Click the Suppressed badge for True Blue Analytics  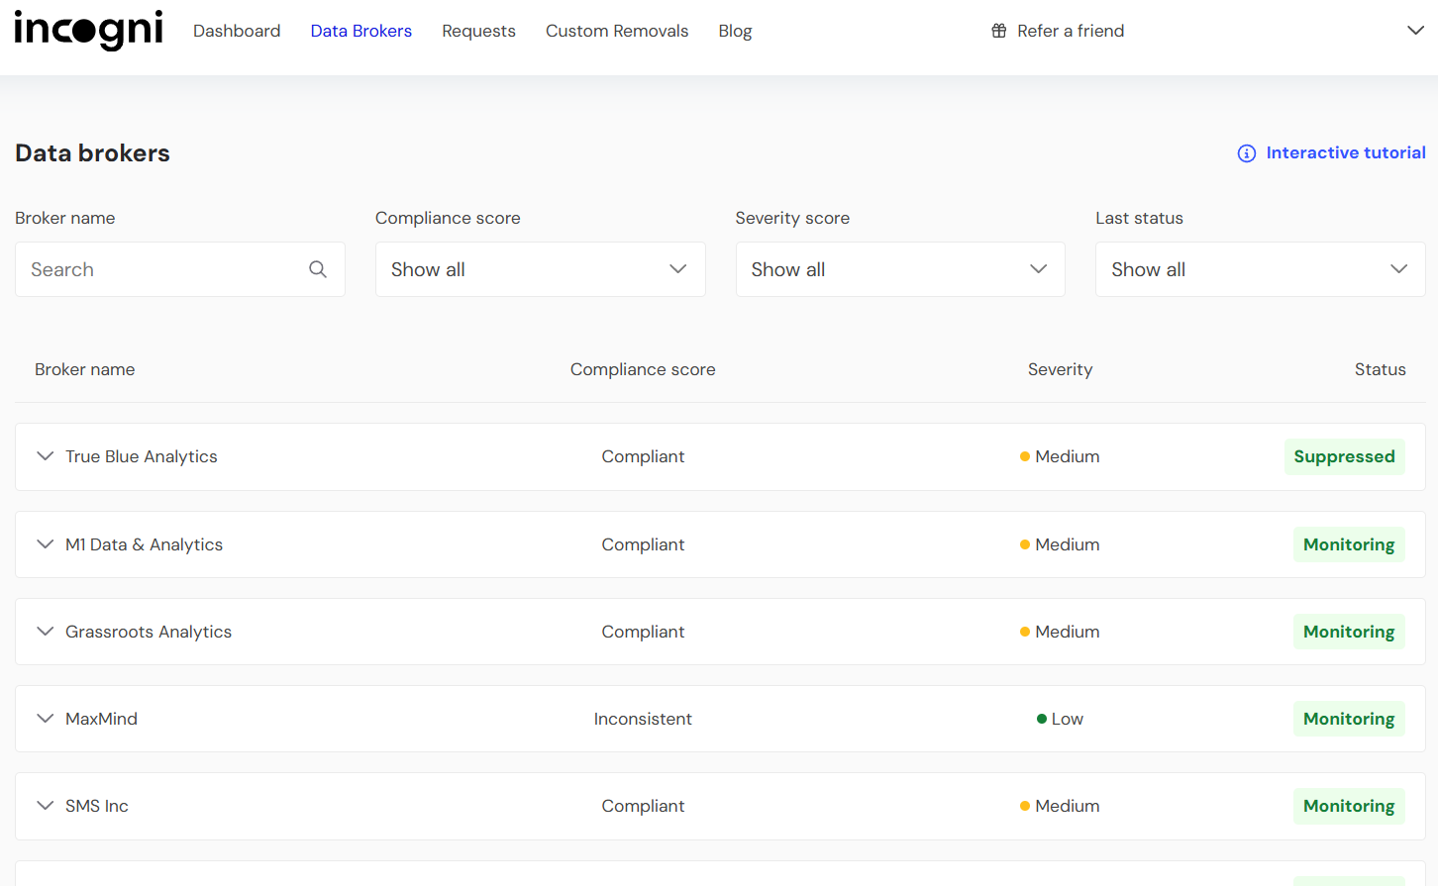coord(1345,456)
